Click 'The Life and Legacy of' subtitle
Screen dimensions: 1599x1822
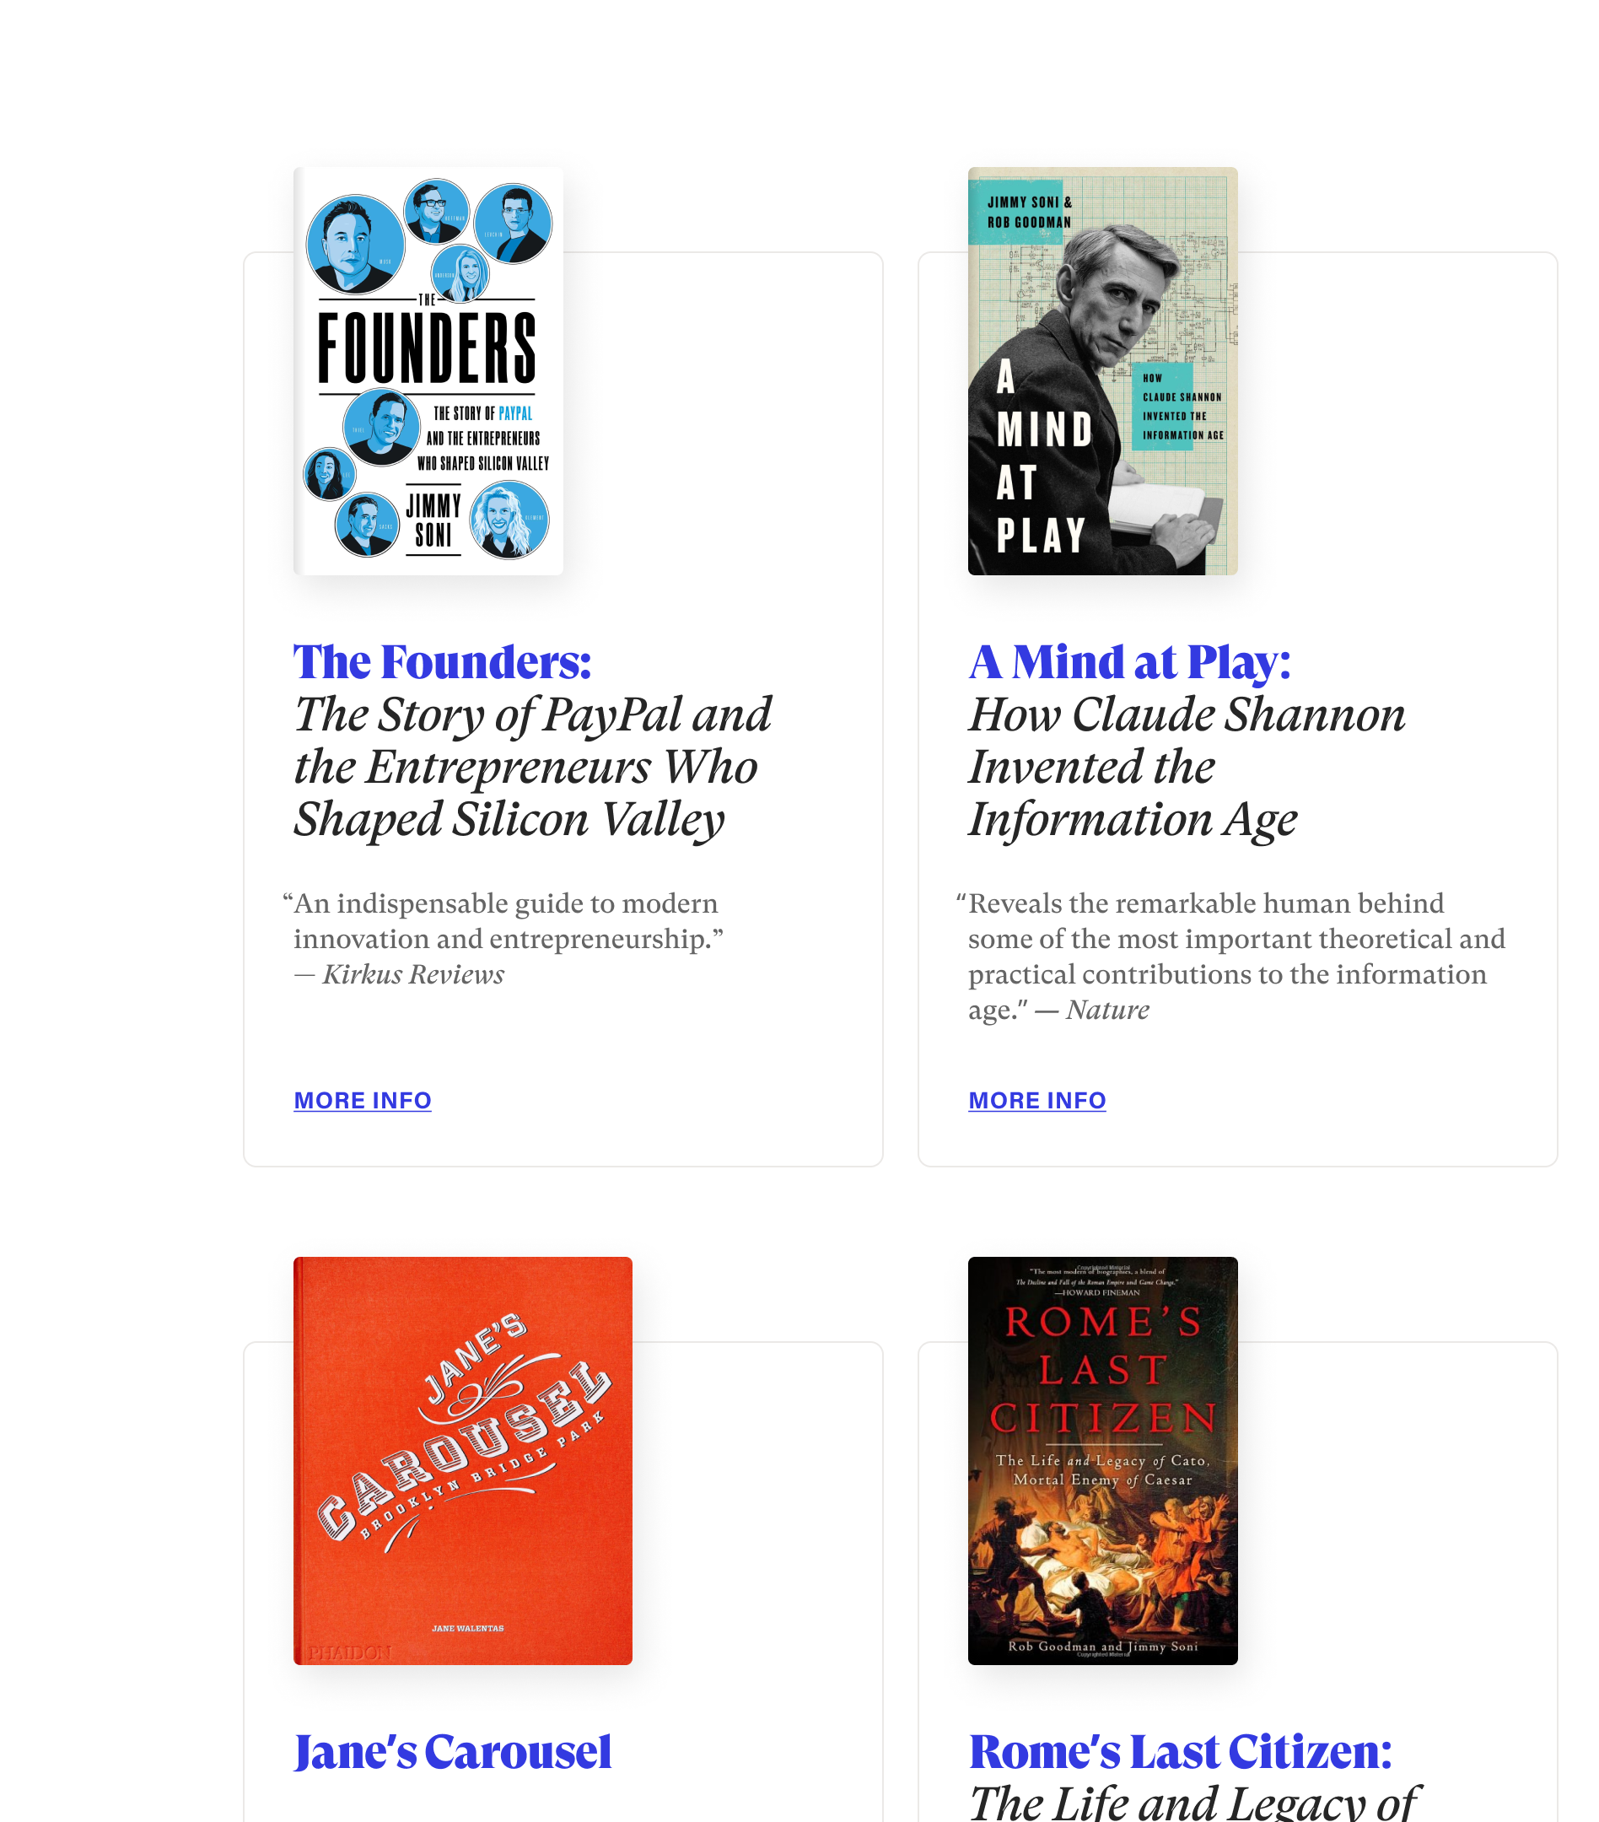tap(1193, 1801)
